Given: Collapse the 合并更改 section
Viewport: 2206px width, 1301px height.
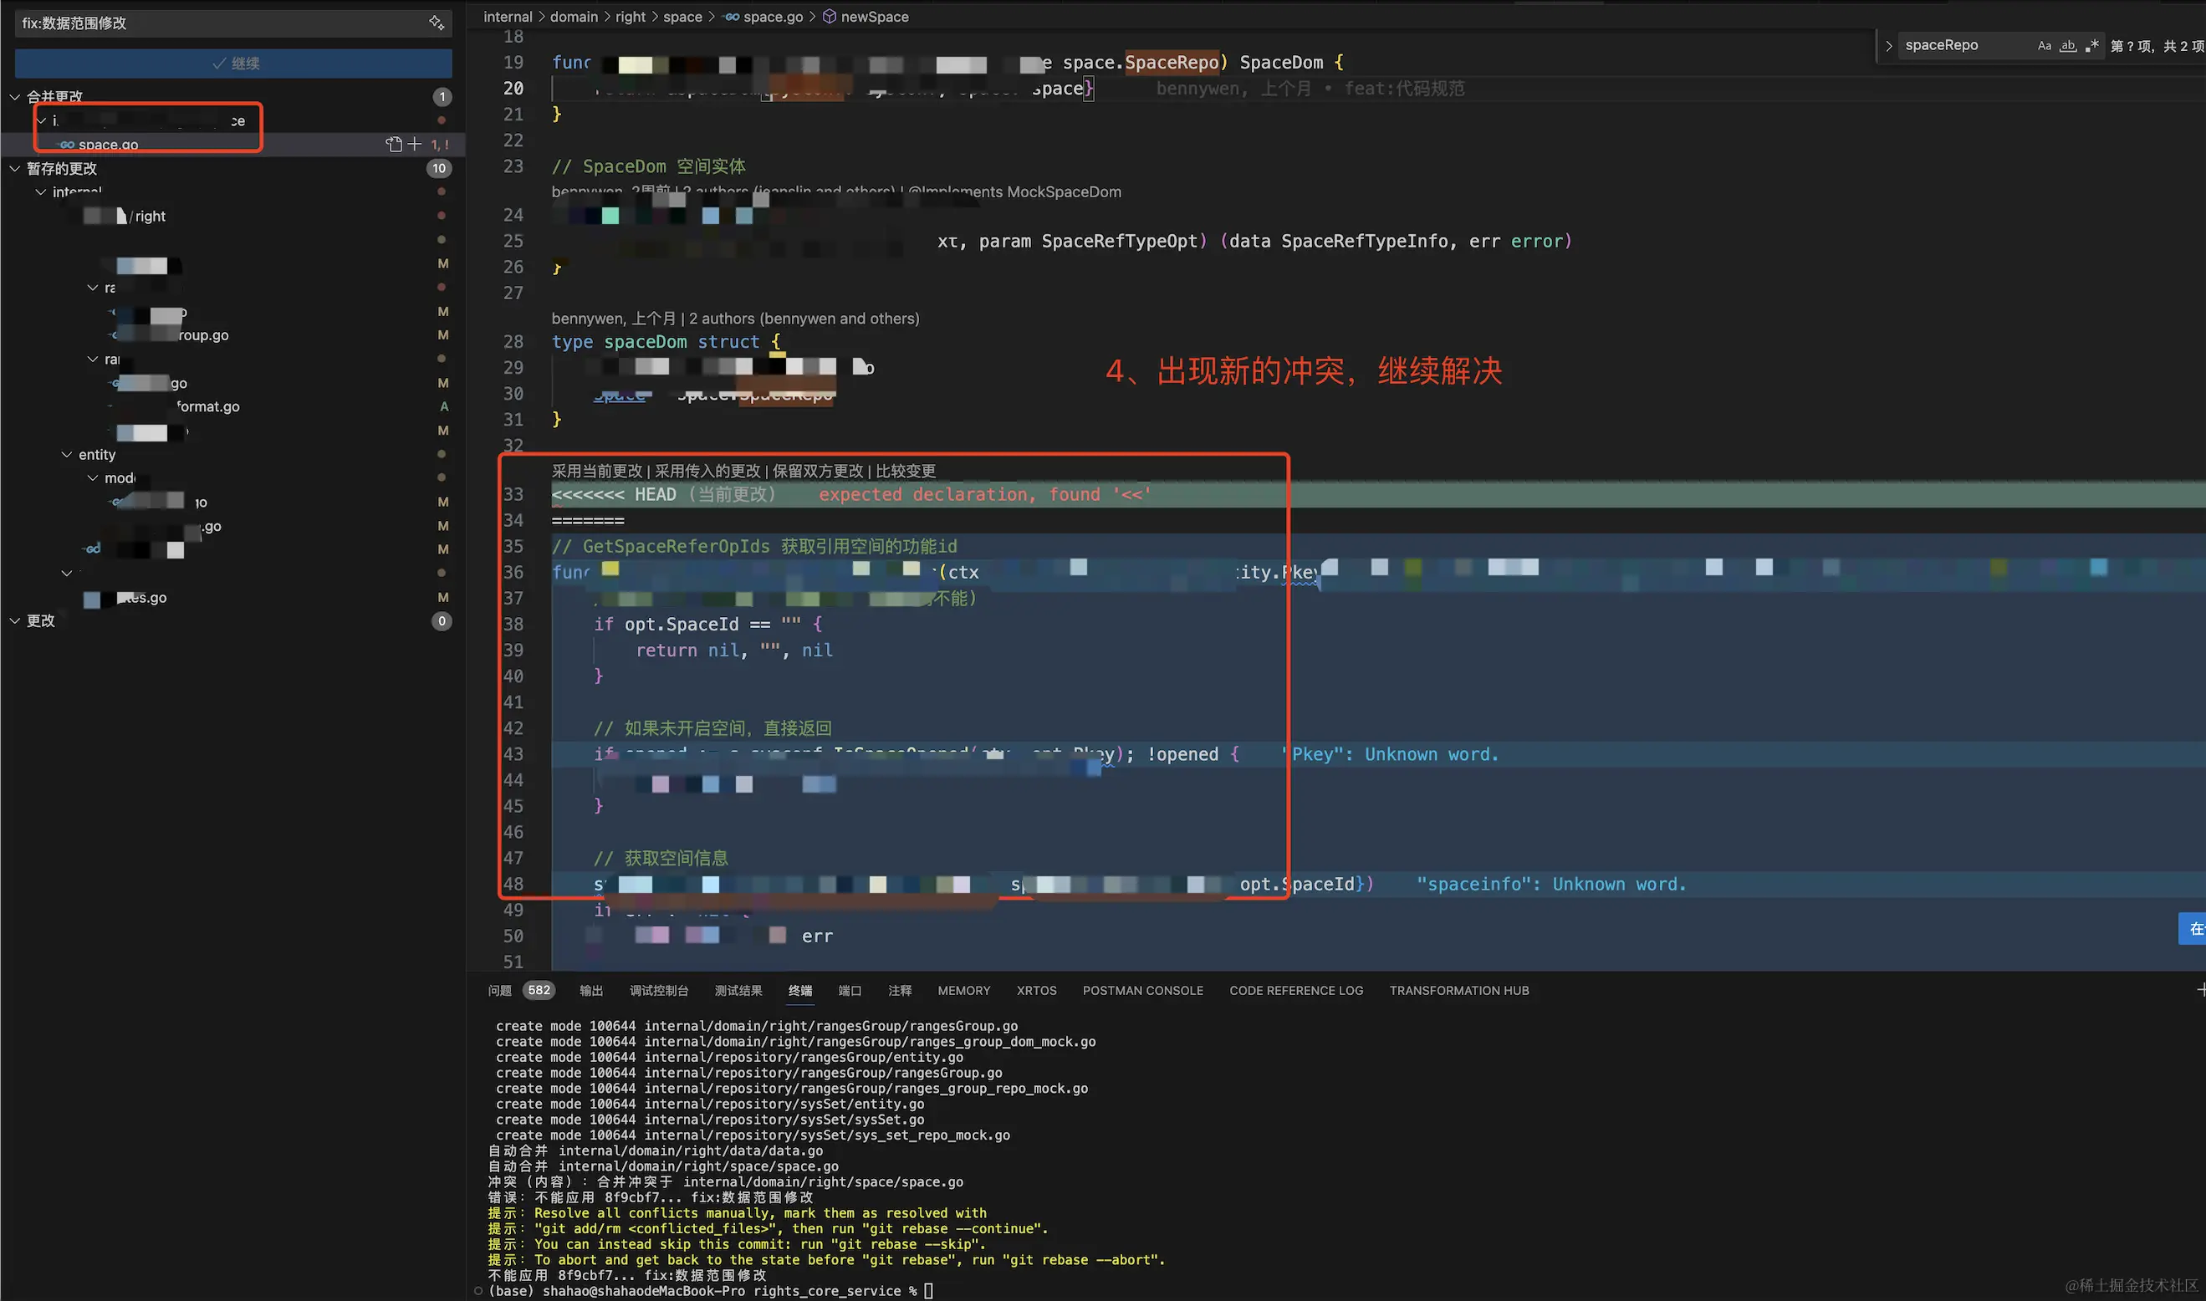Looking at the screenshot, I should 15,96.
